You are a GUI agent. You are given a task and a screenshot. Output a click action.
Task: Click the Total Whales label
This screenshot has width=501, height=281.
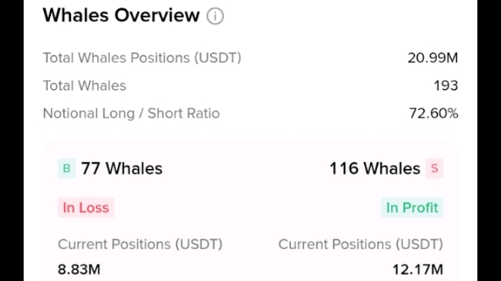[x=85, y=86]
